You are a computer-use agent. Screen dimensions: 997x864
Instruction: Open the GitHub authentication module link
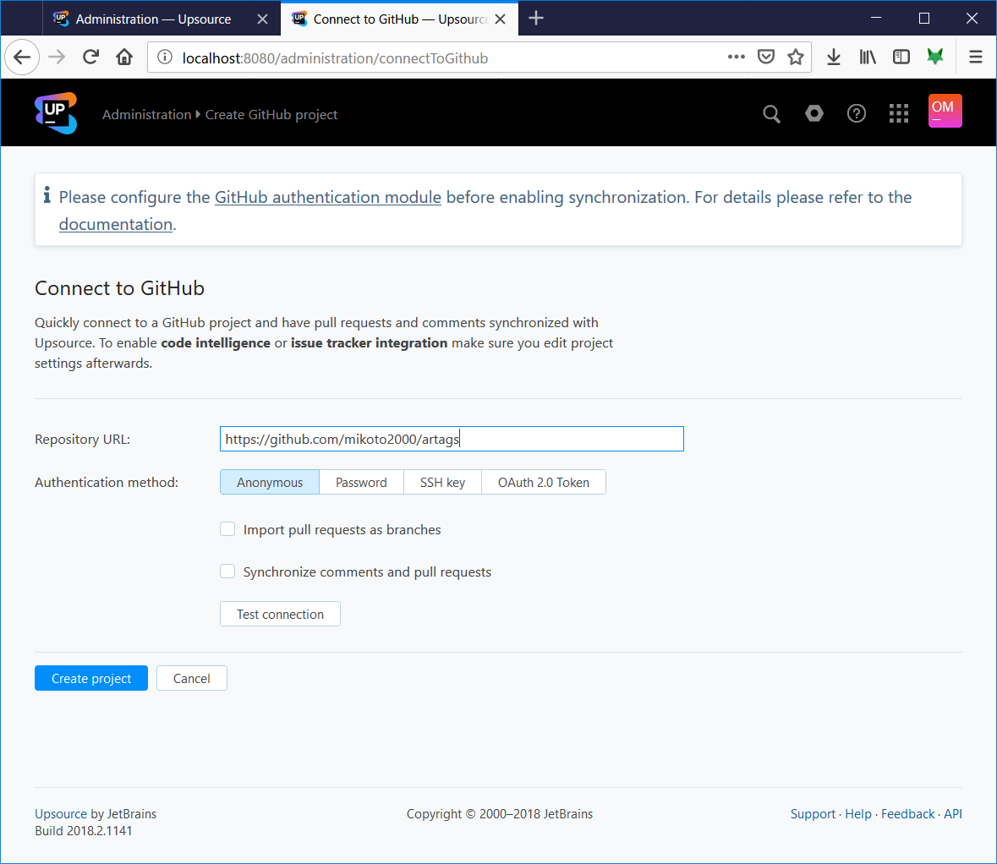[328, 197]
